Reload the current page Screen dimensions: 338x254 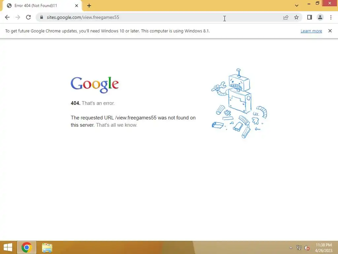pyautogui.click(x=28, y=17)
